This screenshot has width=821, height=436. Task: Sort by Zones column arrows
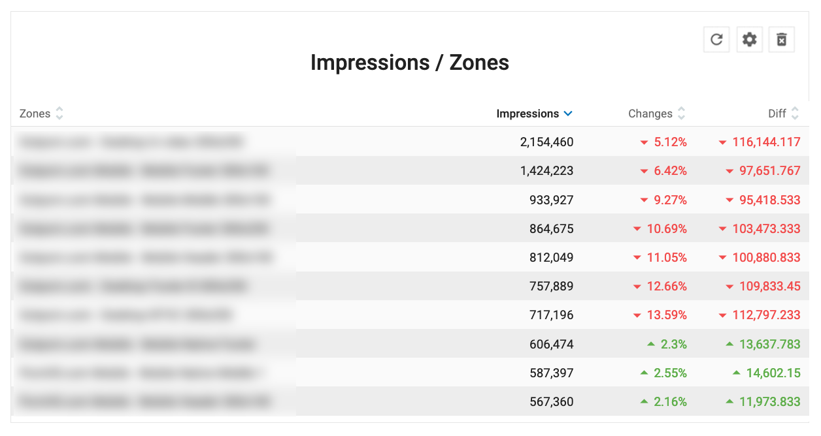(59, 114)
